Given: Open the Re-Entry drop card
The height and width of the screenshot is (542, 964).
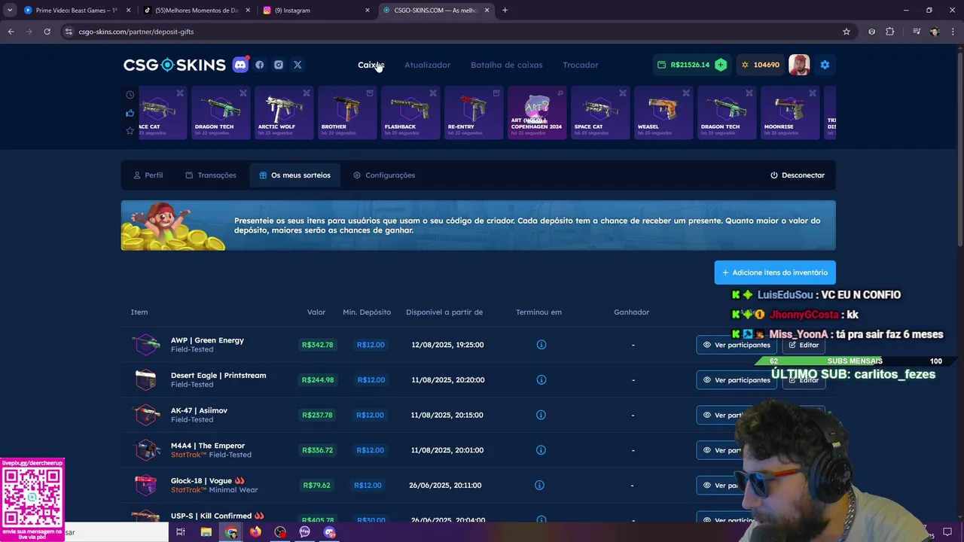Looking at the screenshot, I should (474, 113).
